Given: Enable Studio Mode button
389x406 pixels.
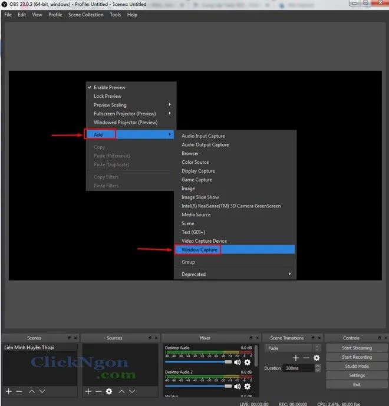Looking at the screenshot, I should click(357, 366).
